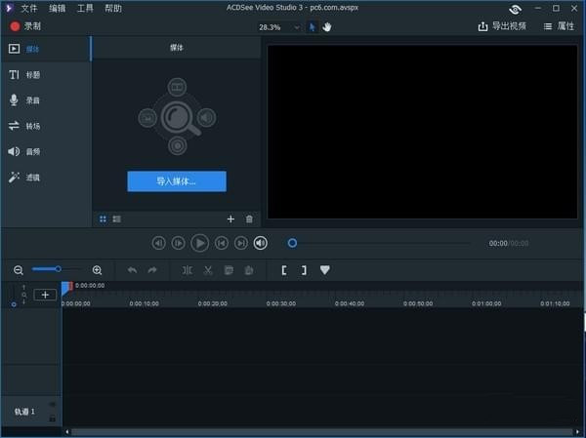Open the 文件 menu
This screenshot has width=586, height=438.
[x=29, y=8]
